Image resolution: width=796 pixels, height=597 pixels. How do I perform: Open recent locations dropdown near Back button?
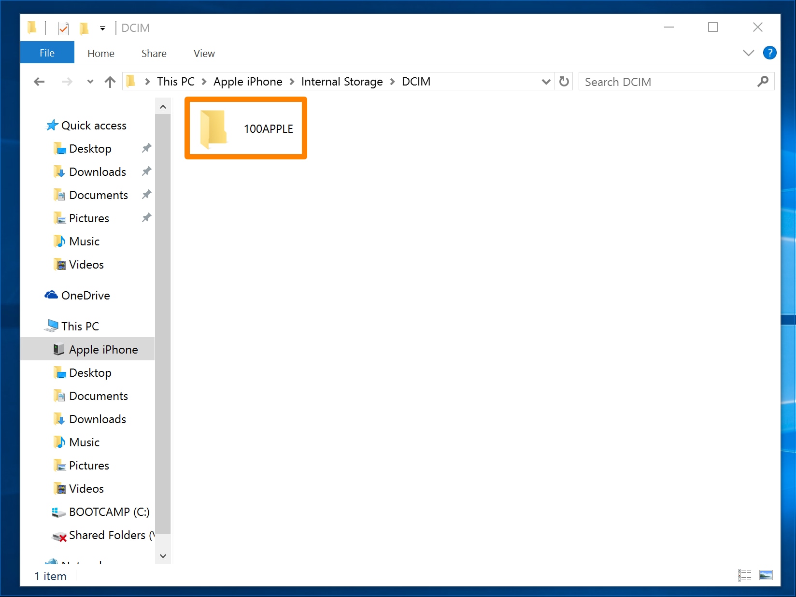coord(90,82)
